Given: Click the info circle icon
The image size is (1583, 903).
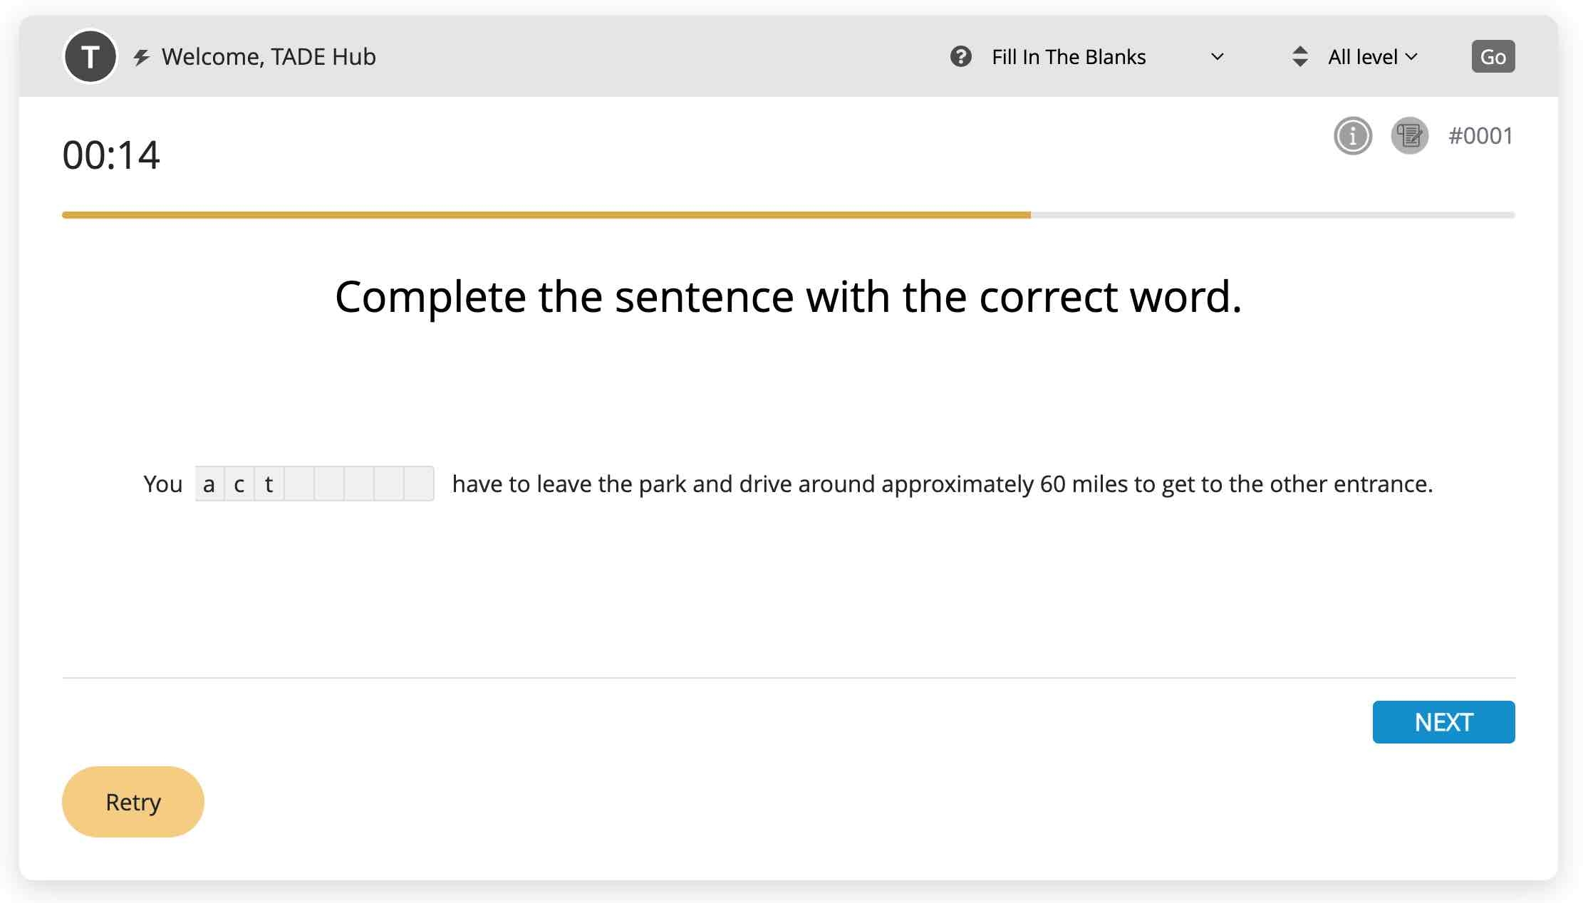Looking at the screenshot, I should [1352, 135].
